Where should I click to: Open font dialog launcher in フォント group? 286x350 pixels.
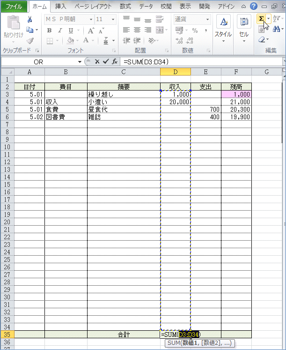coord(114,51)
